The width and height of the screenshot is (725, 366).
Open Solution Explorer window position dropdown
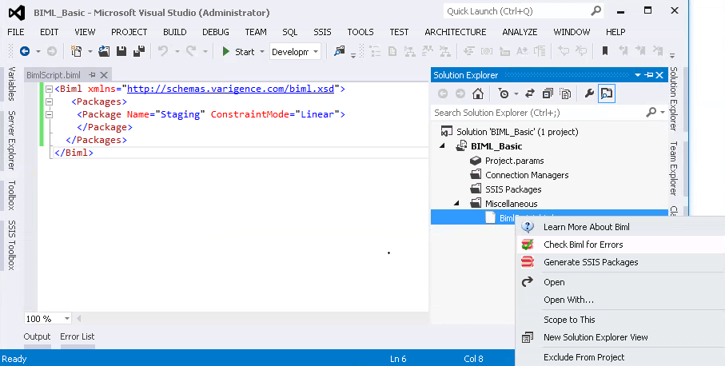click(x=638, y=75)
